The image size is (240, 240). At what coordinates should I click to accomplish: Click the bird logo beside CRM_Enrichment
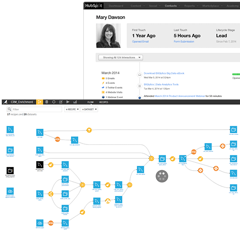click(x=6, y=102)
